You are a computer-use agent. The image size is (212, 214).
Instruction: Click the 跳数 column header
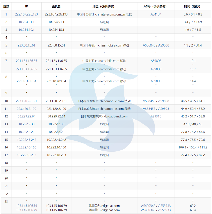pos(6,7)
